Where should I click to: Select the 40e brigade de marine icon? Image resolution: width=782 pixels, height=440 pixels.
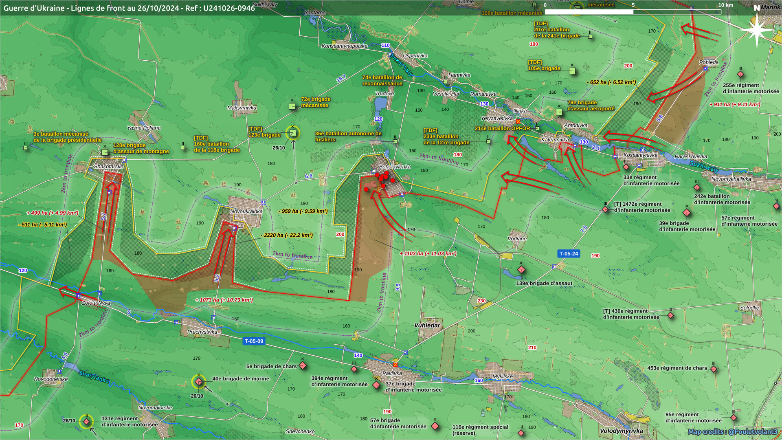tap(198, 382)
